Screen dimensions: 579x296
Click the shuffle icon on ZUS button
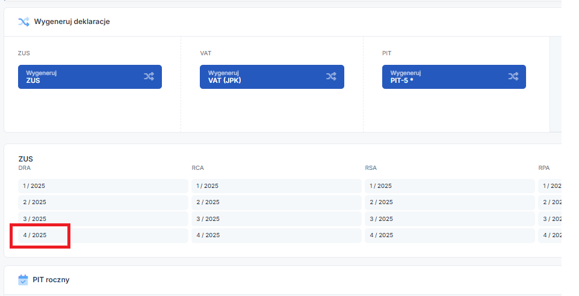[x=149, y=77]
